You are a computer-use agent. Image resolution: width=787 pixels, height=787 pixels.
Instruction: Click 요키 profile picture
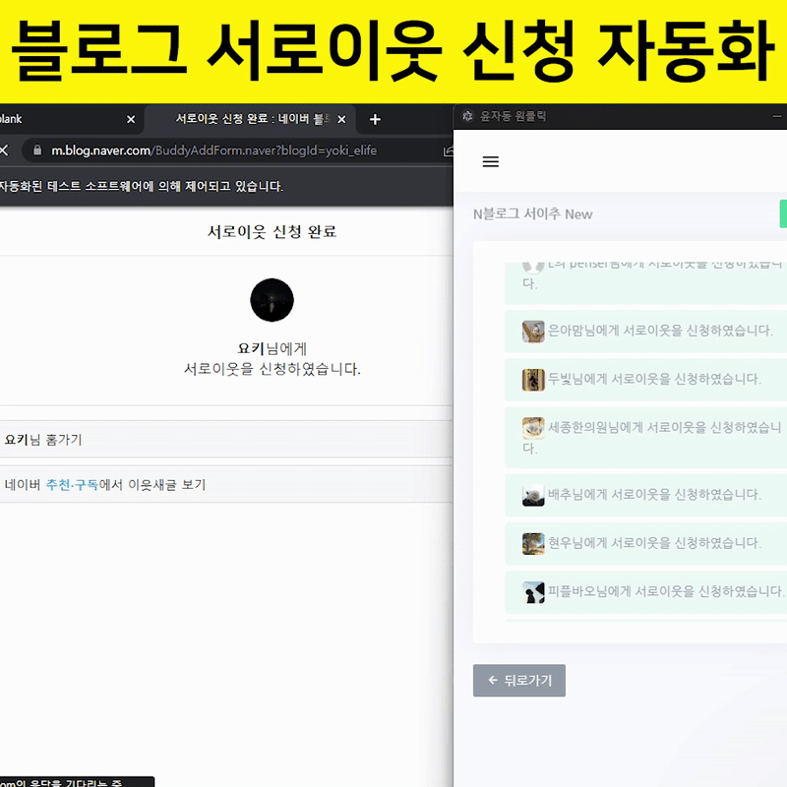[x=272, y=300]
